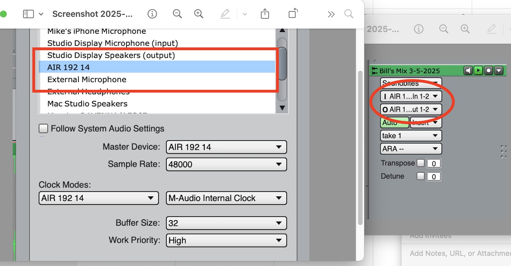
Task: Select Studio Display Microphone (input)
Action: [x=157, y=43]
